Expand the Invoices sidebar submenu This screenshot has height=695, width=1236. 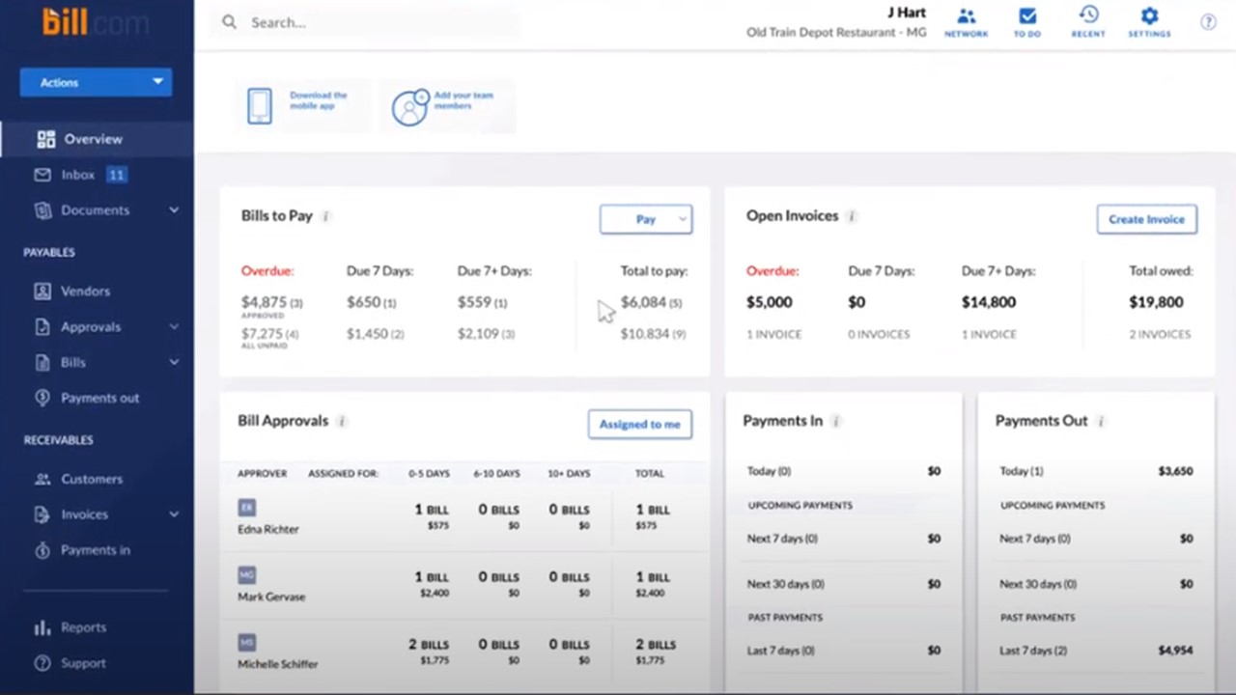174,514
